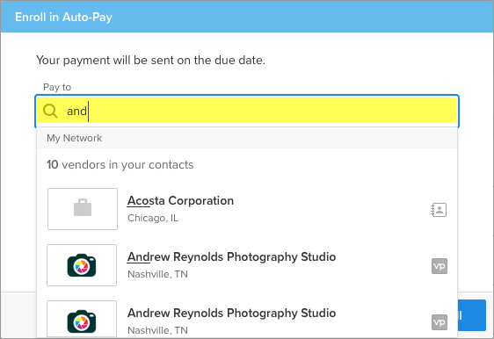Image resolution: width=494 pixels, height=339 pixels.
Task: Click the payment due date message text
Action: tap(150, 60)
